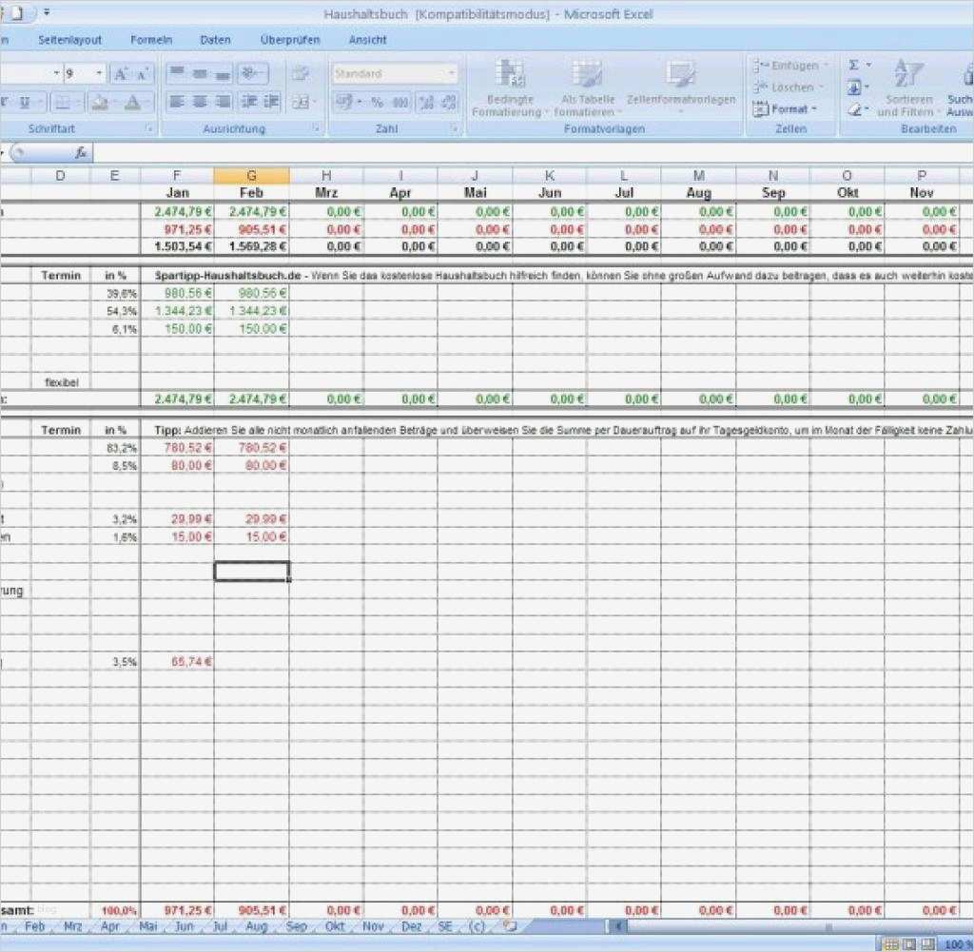Select column header D
This screenshot has height=952, width=974.
pyautogui.click(x=60, y=176)
